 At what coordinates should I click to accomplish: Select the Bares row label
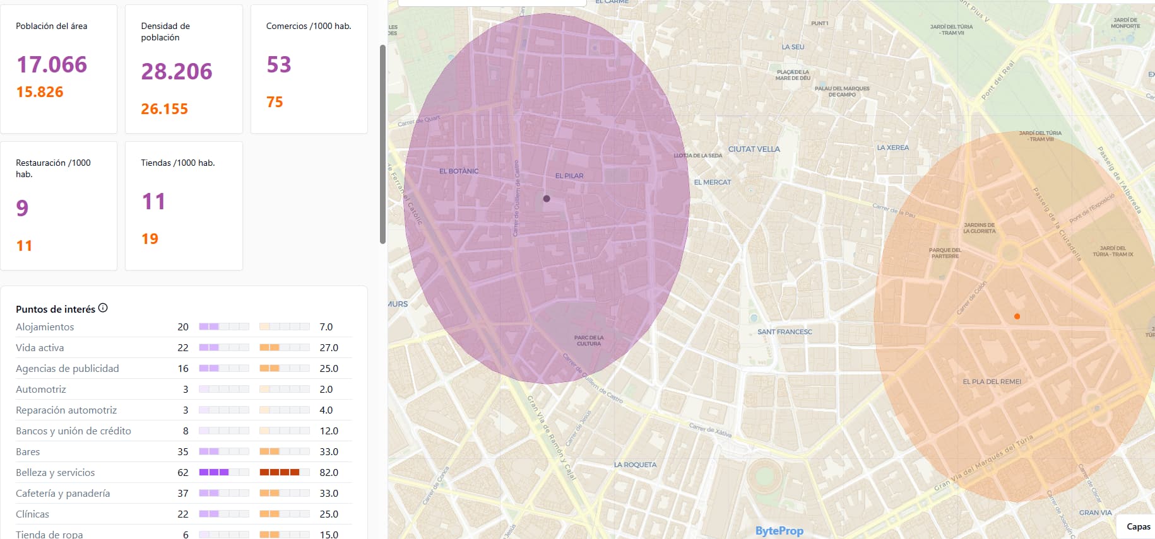[28, 452]
